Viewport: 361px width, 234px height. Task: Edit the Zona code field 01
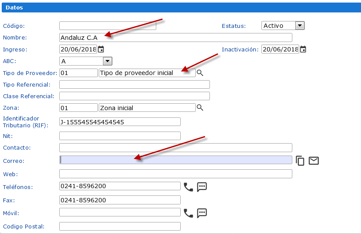(79, 108)
